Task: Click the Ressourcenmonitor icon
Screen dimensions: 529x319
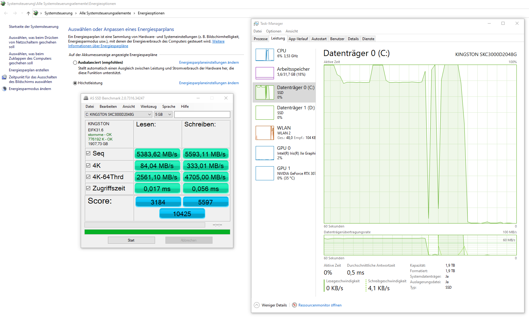Action: 294,305
